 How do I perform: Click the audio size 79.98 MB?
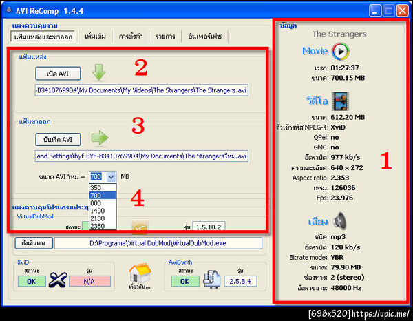pos(346,267)
